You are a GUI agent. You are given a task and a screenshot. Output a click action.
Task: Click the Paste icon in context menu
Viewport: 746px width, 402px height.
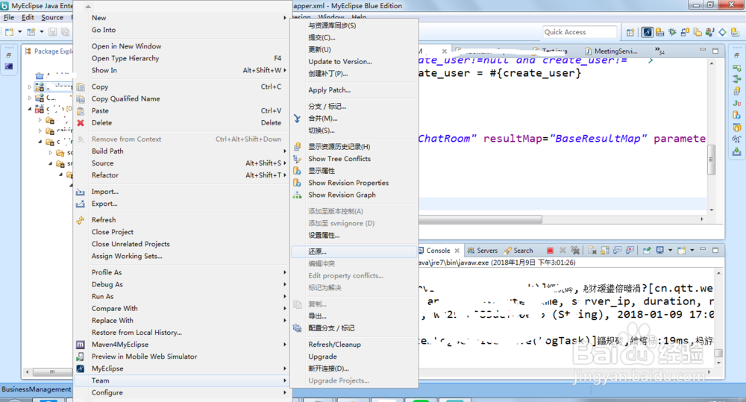pos(81,111)
